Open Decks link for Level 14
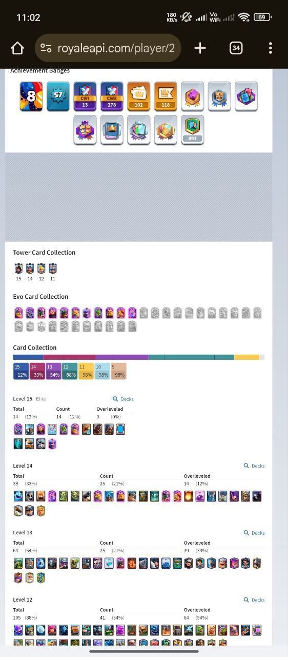 coord(254,466)
